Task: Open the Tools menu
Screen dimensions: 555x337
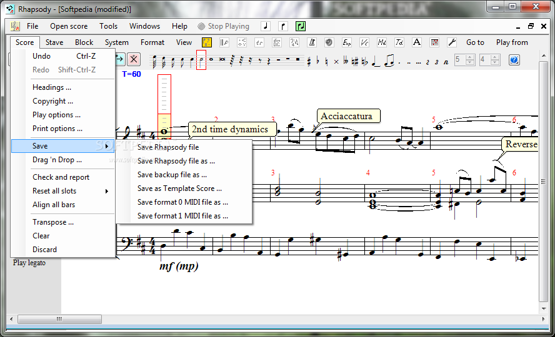Action: point(108,26)
